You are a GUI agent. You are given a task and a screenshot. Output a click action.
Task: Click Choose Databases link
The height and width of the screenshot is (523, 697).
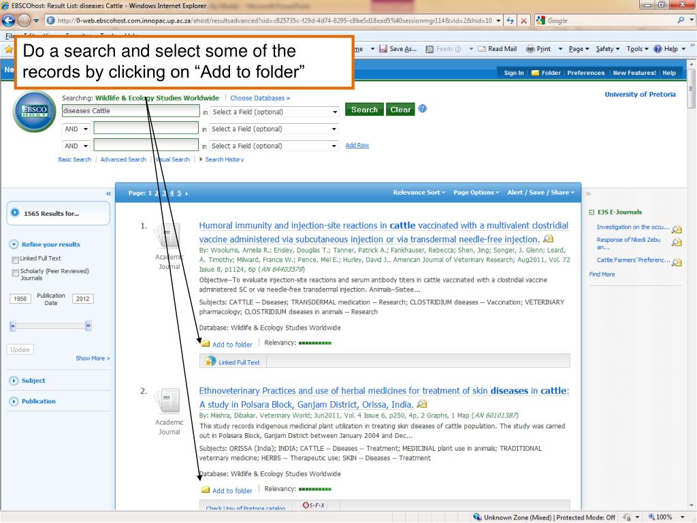(x=260, y=98)
